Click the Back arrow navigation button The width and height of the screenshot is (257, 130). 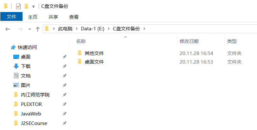(x=8, y=29)
